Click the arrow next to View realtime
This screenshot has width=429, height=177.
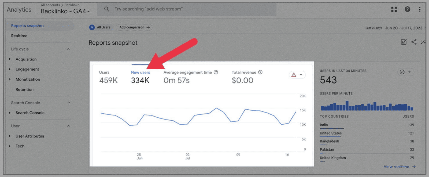coord(414,167)
